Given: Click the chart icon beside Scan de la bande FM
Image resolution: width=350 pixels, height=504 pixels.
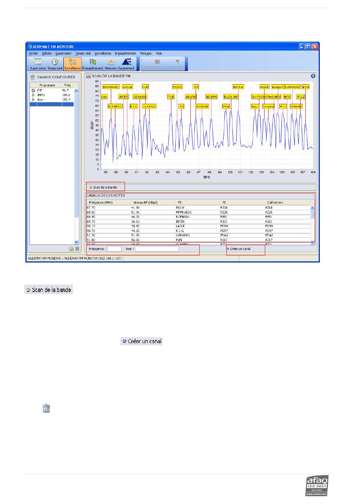Looking at the screenshot, I should (88, 76).
